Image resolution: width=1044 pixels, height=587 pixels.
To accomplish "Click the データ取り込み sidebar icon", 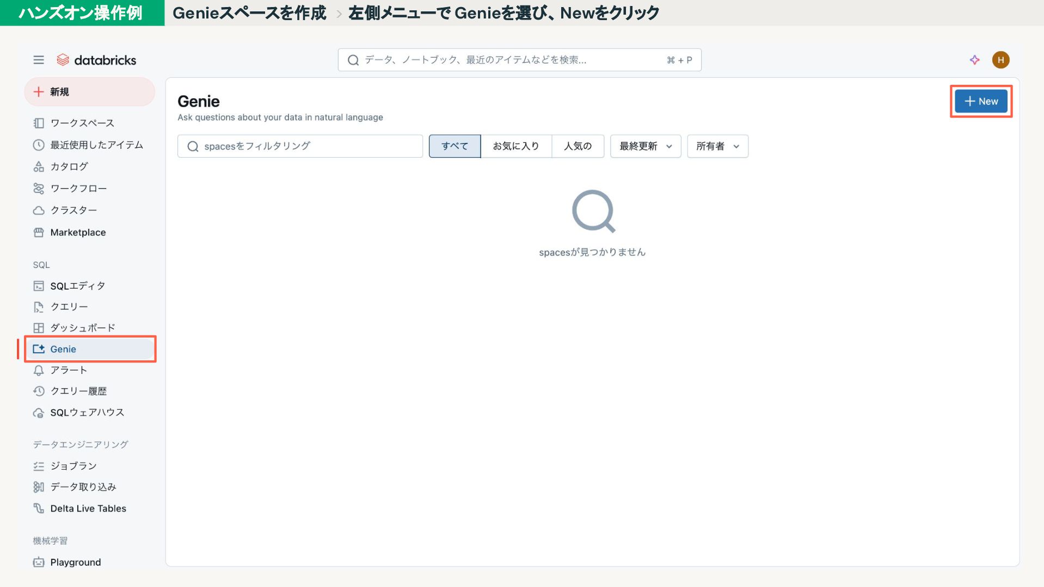I will (39, 487).
